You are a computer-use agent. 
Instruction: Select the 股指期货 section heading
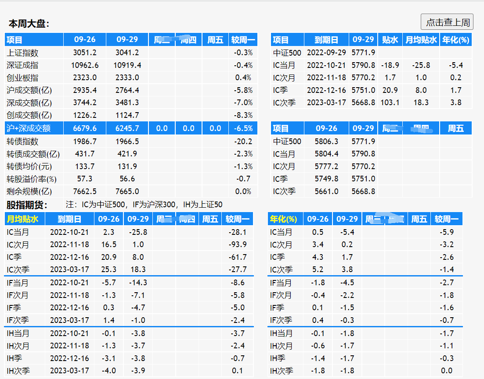tap(27, 205)
